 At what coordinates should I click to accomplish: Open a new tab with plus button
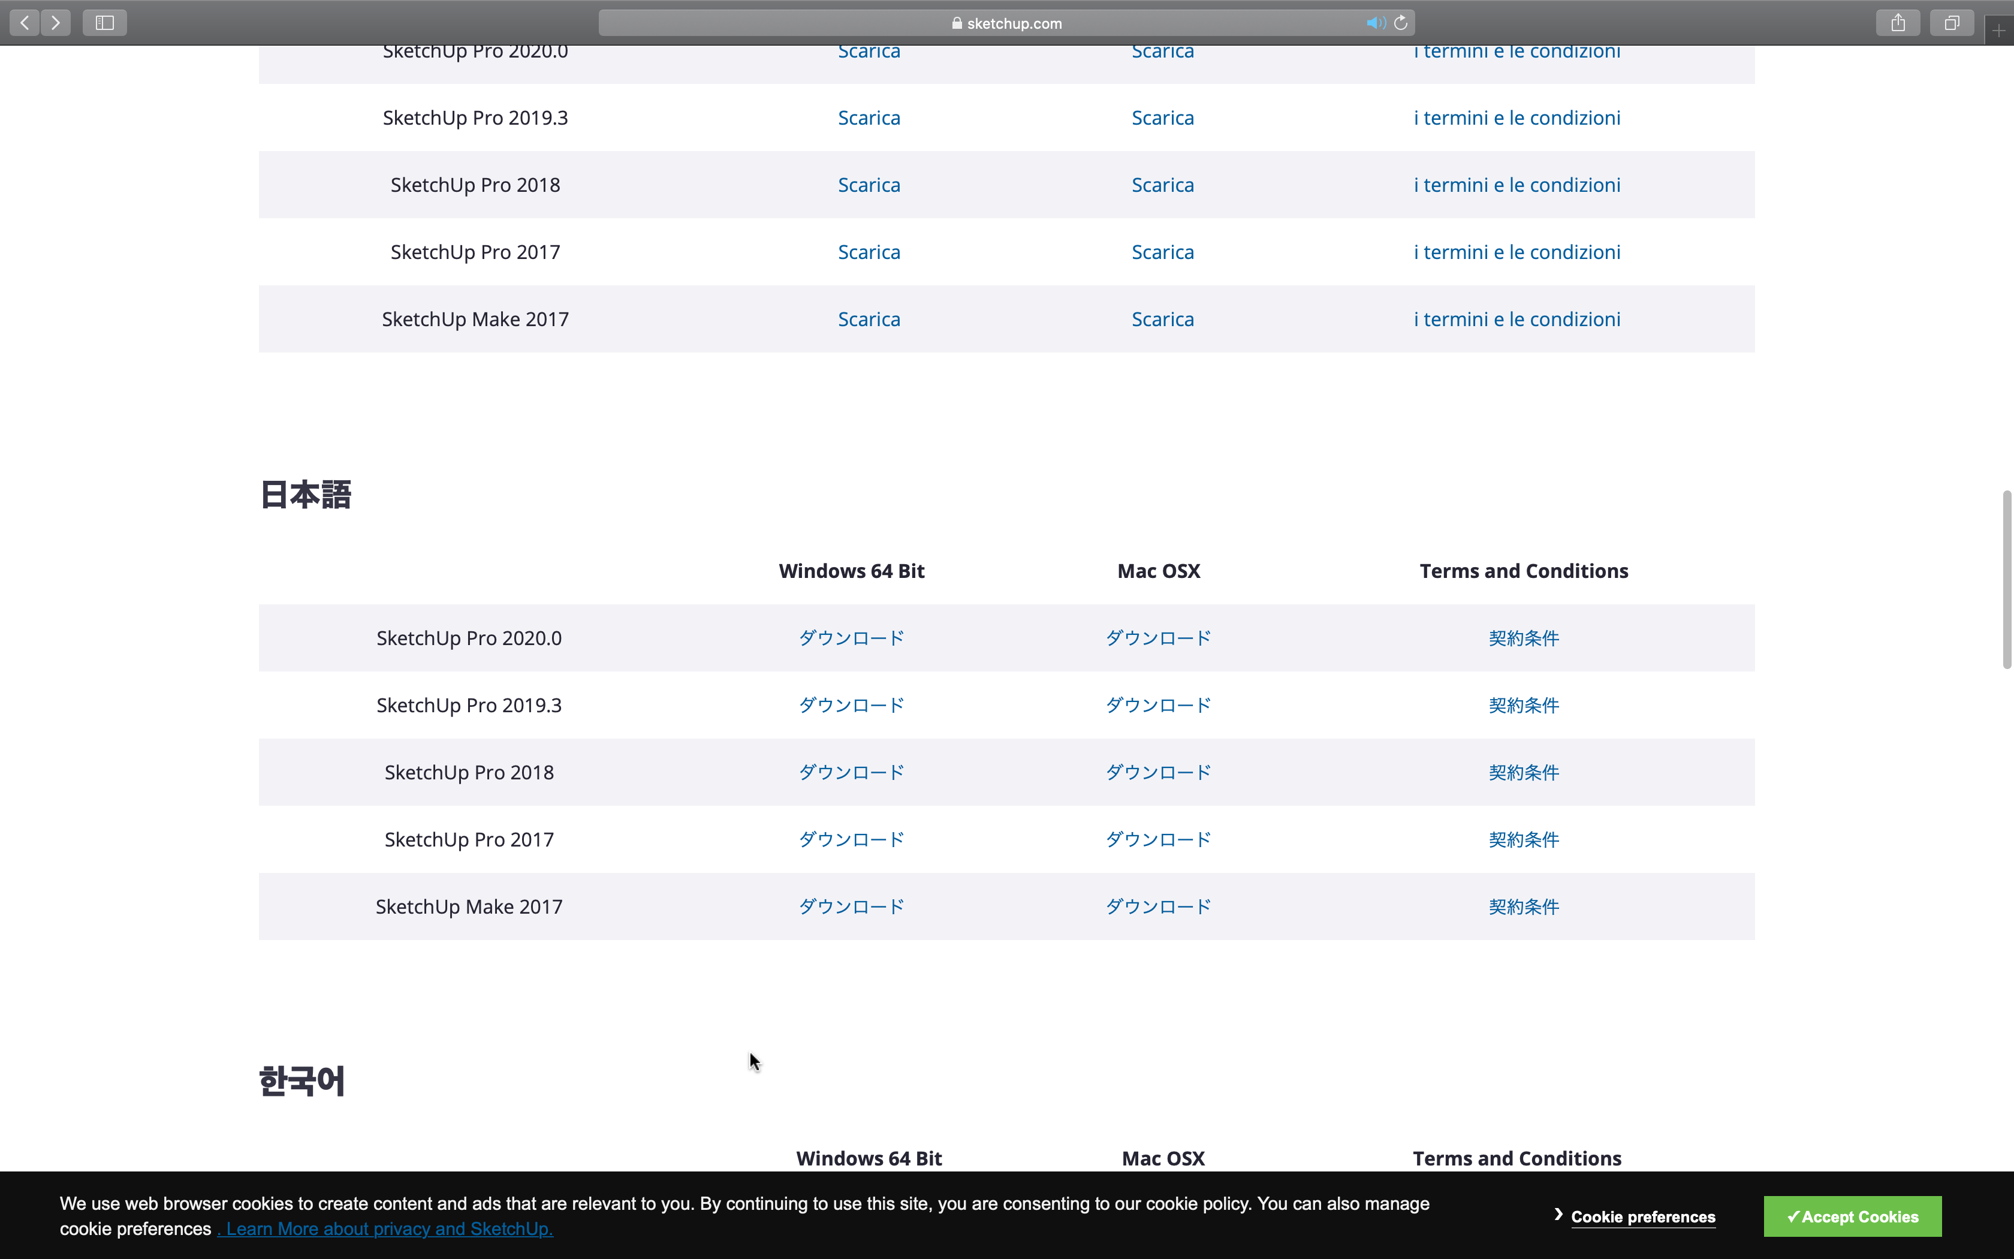click(1999, 31)
